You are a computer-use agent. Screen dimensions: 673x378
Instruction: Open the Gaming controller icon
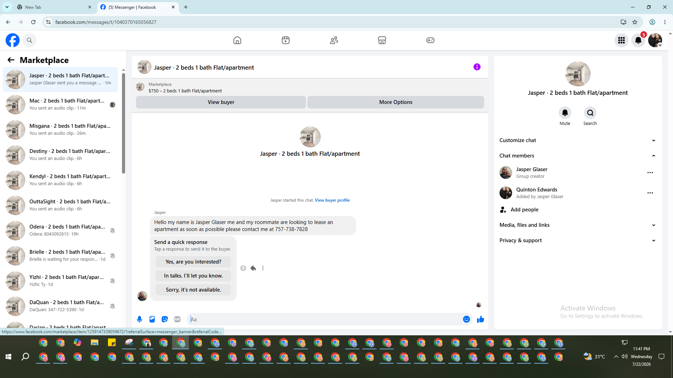(x=430, y=40)
